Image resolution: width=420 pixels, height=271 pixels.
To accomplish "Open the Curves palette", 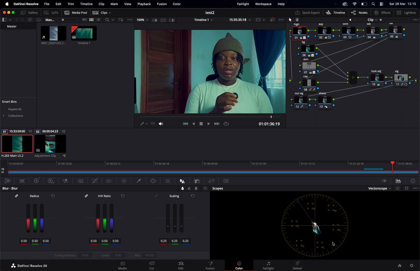I will [95, 181].
